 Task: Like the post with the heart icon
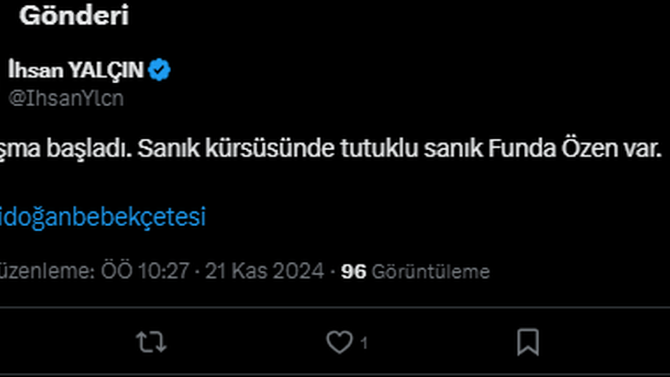click(x=339, y=342)
